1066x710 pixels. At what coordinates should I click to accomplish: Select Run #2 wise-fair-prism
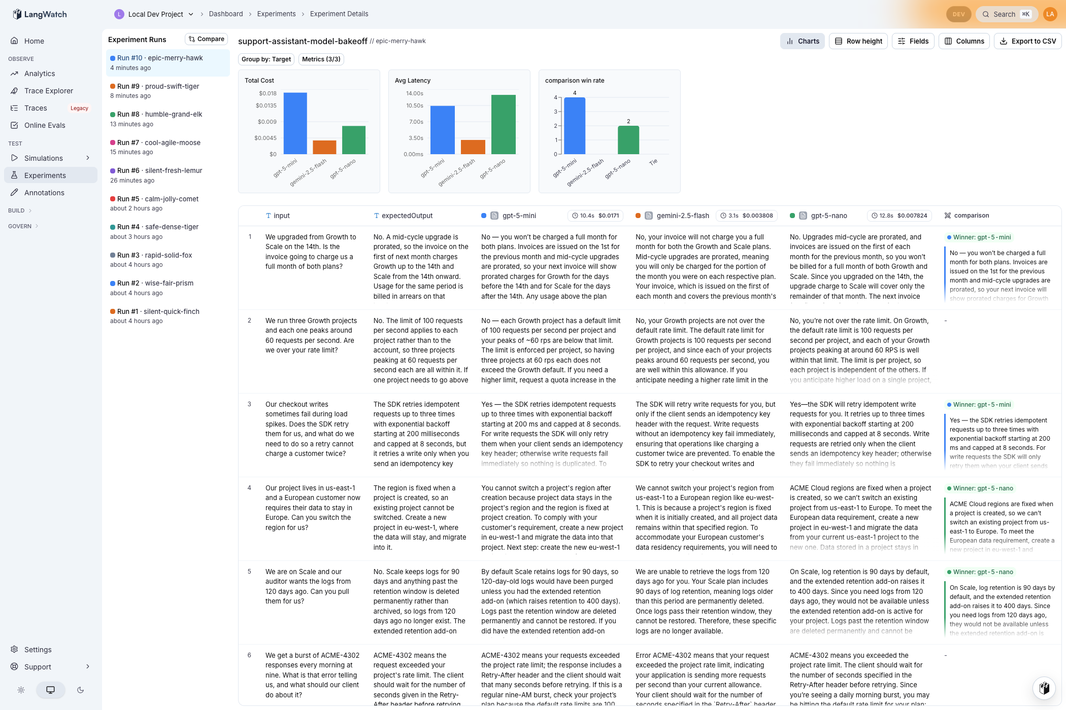pos(168,288)
